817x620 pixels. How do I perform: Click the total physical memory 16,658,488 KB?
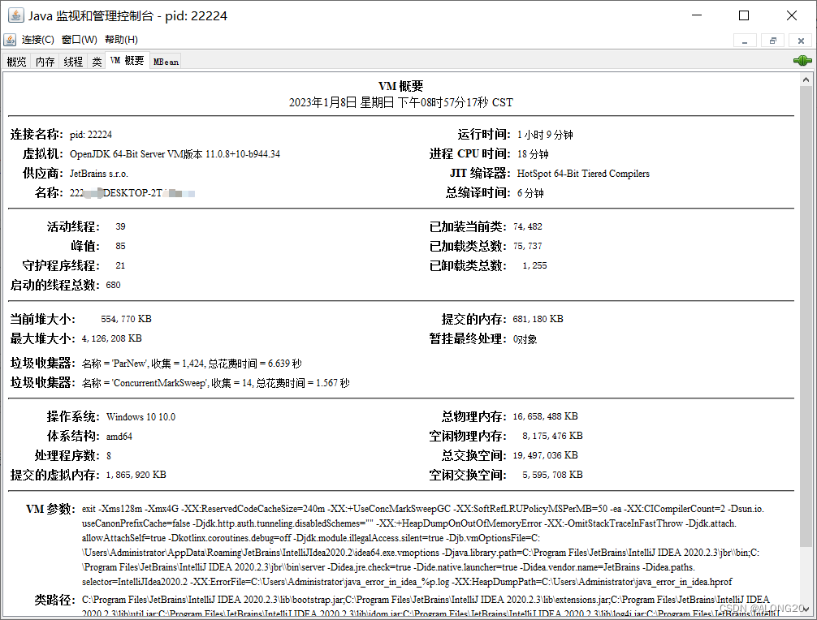click(545, 416)
